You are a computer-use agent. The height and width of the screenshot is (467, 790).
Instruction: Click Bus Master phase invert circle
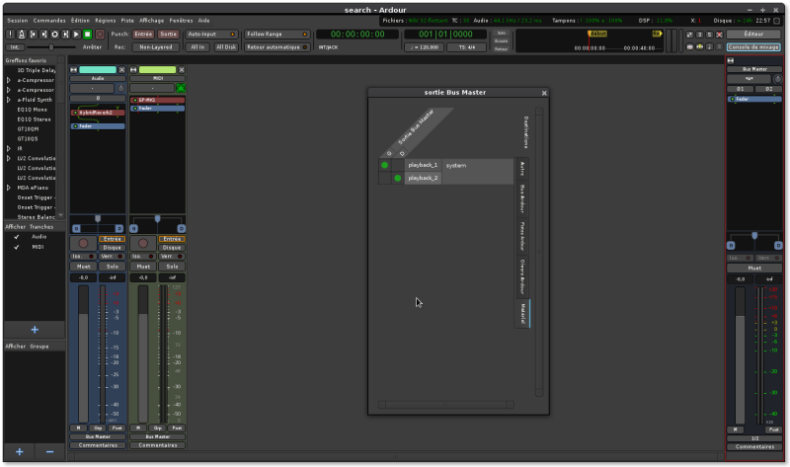click(x=777, y=79)
